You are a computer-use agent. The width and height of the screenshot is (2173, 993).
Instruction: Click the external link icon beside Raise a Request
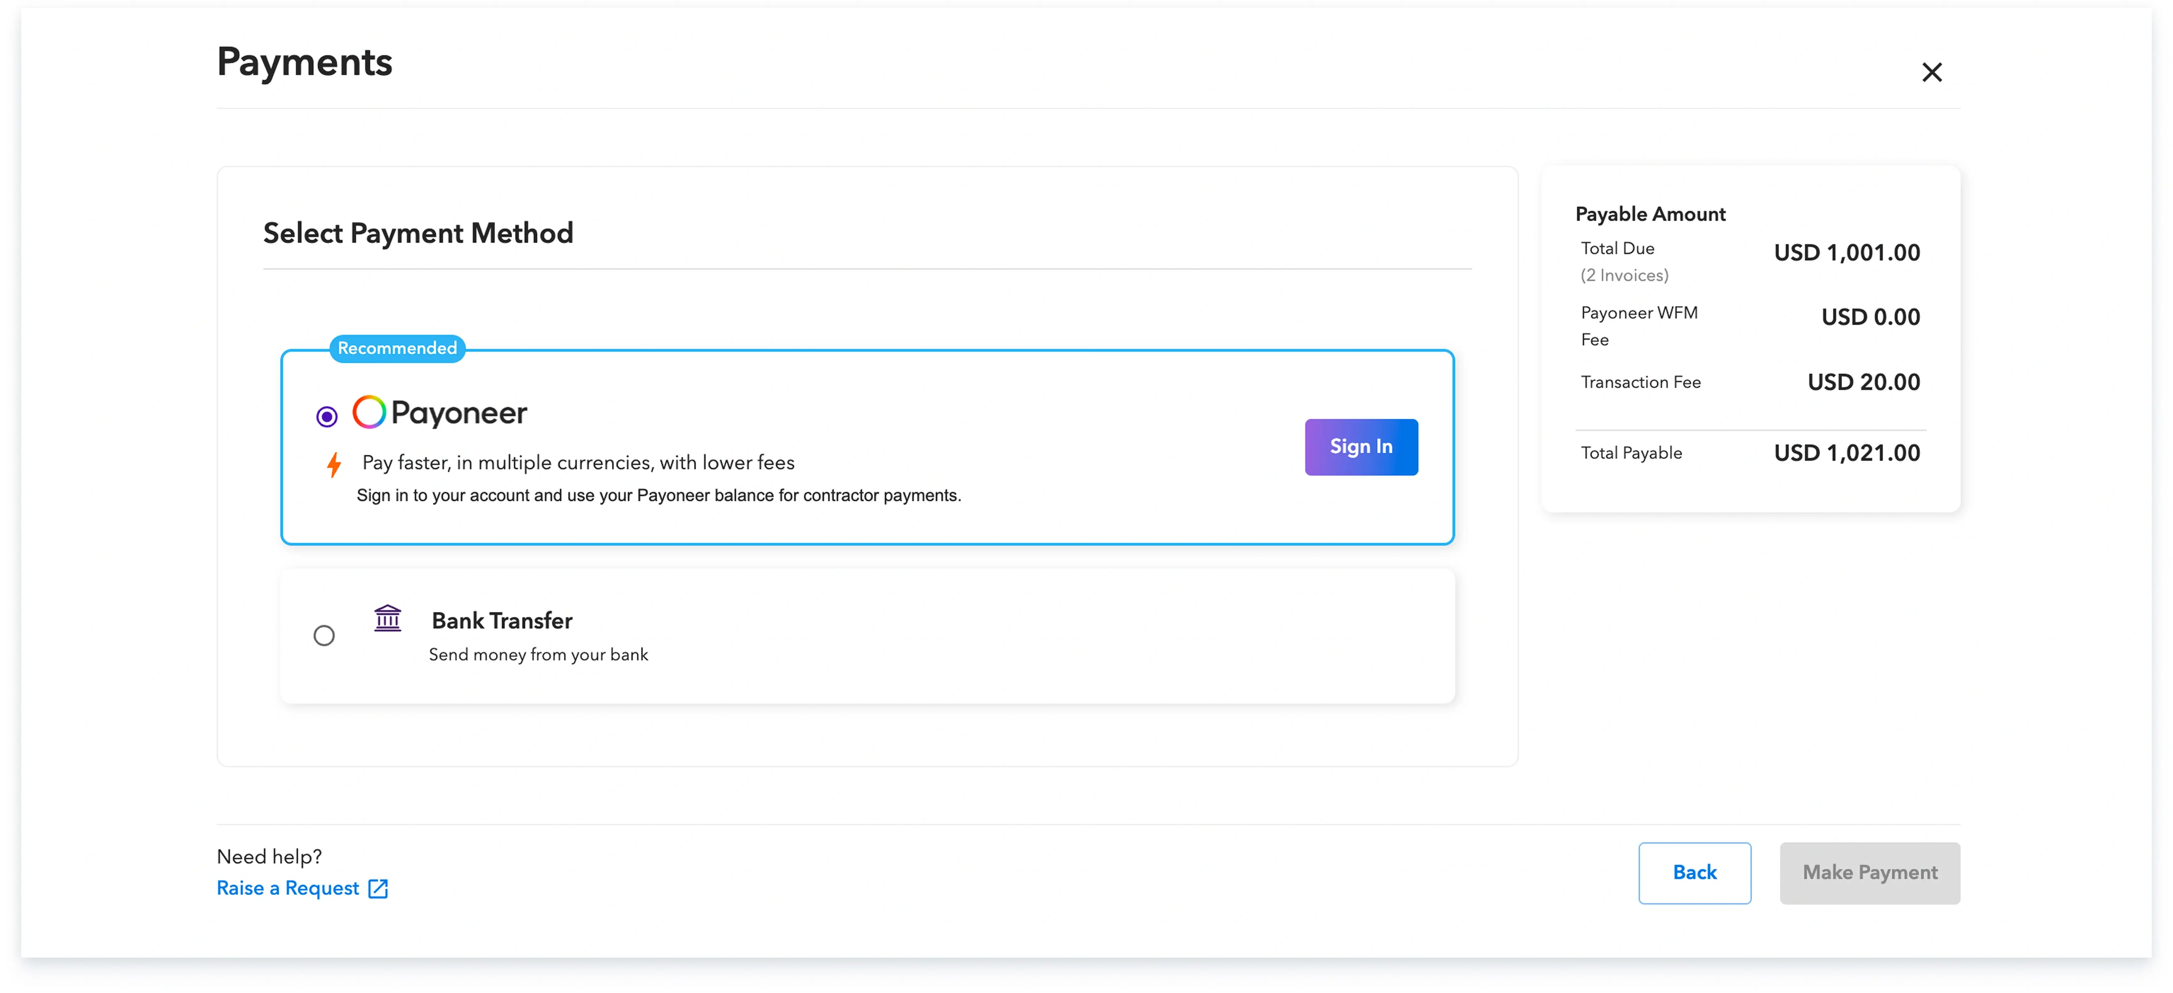click(x=378, y=888)
